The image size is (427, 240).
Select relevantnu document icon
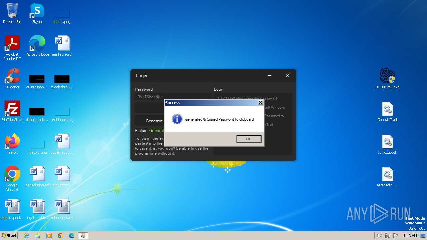click(62, 177)
